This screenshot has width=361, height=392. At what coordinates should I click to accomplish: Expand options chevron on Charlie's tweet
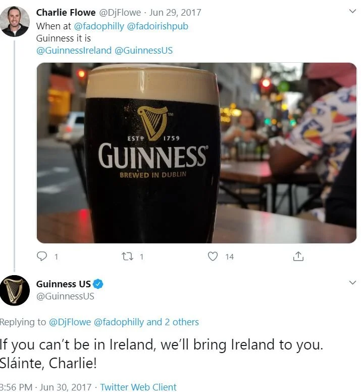pos(352,11)
